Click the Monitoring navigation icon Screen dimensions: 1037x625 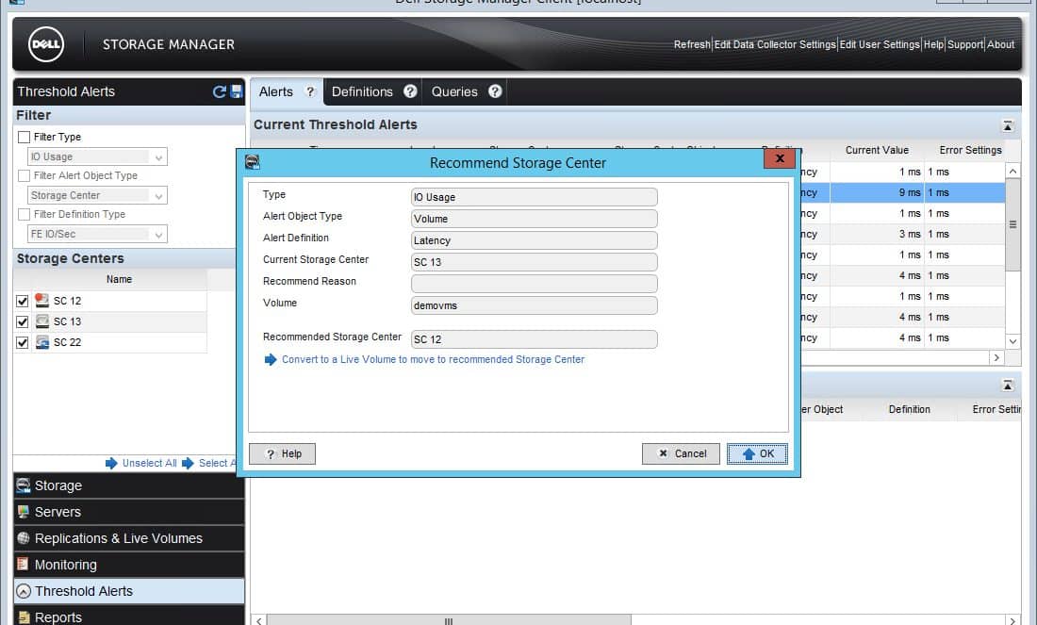click(24, 564)
